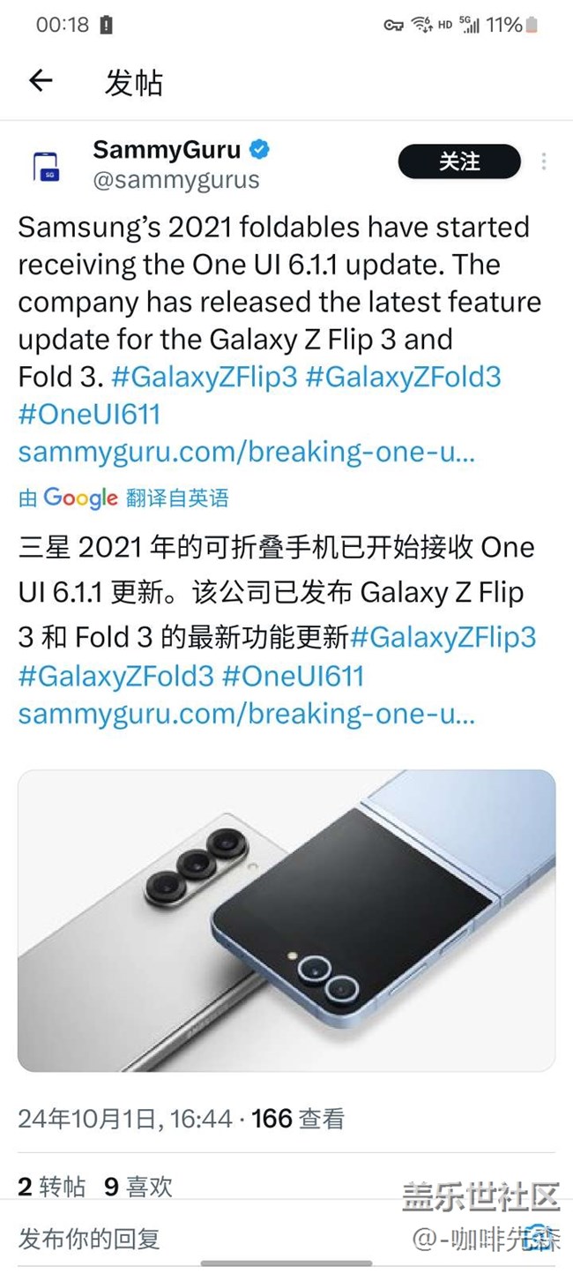Screen dimensions: 573x1274
Task: Open the three-dot more options menu
Action: pyautogui.click(x=544, y=161)
